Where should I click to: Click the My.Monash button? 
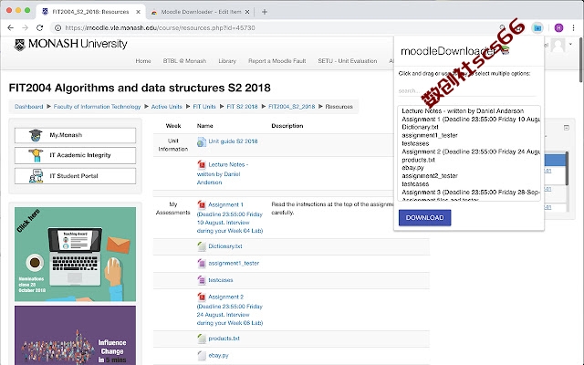coord(75,135)
